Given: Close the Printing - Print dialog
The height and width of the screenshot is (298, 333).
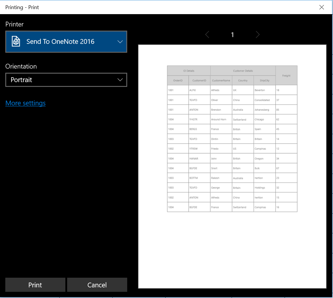Looking at the screenshot, I should coord(322,7).
